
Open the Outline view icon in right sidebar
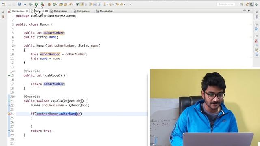pos(257,29)
